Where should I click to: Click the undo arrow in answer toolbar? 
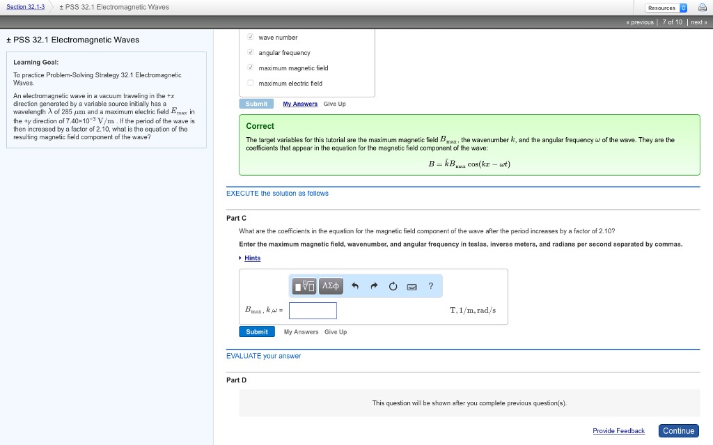tap(354, 286)
